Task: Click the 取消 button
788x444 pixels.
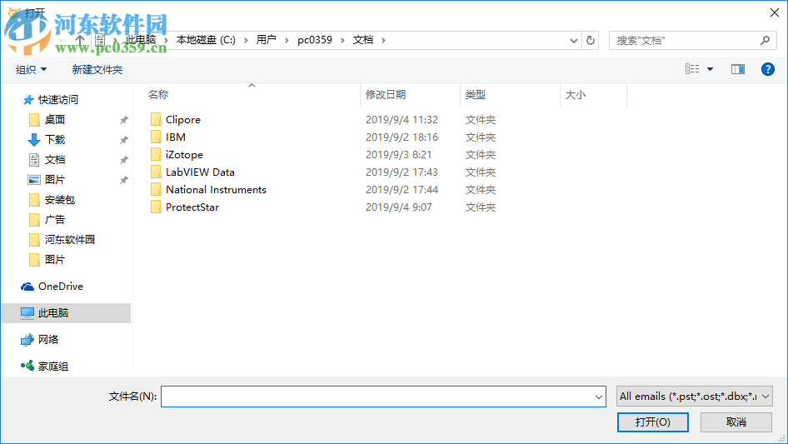Action: pos(736,422)
